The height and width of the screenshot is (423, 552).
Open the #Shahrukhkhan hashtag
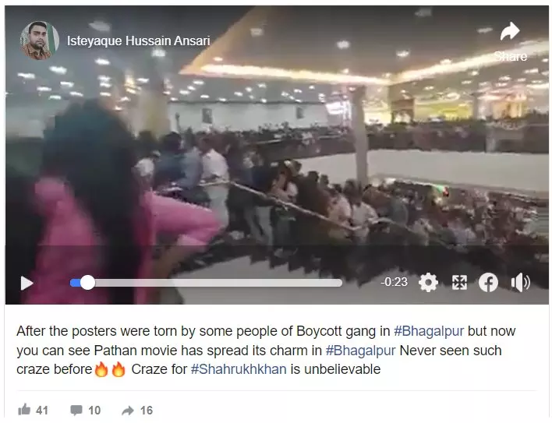point(239,369)
